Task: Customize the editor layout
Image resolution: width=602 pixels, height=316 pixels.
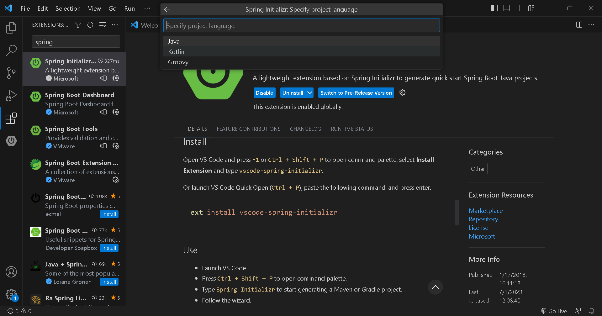Action: (x=531, y=8)
